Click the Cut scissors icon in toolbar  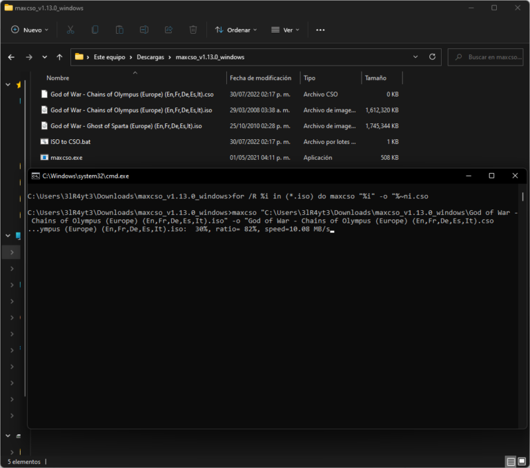(70, 30)
